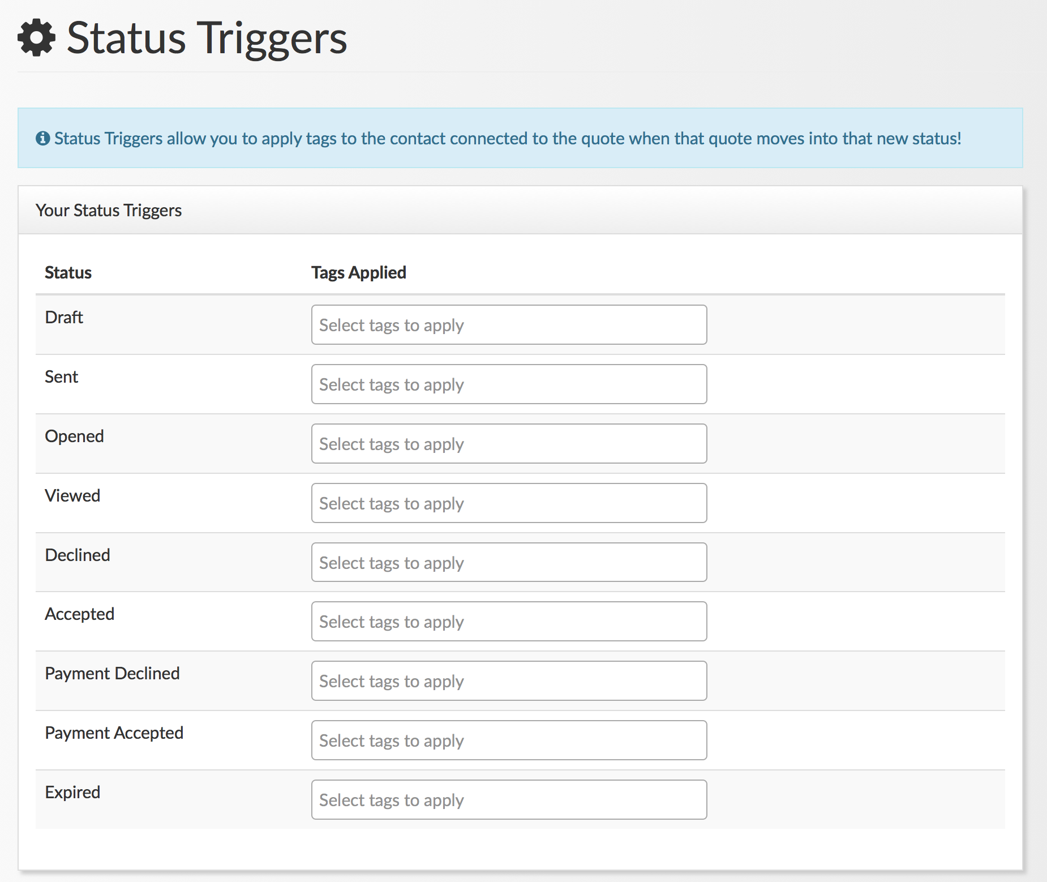The image size is (1047, 882).
Task: Click the Draft status label
Action: [64, 317]
